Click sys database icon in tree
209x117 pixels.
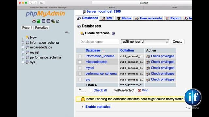click(x=27, y=62)
